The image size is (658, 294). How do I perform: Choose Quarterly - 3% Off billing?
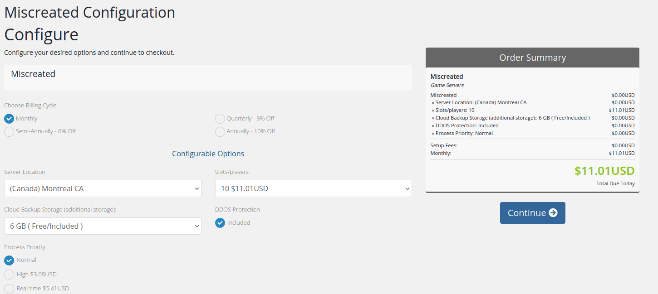click(220, 119)
